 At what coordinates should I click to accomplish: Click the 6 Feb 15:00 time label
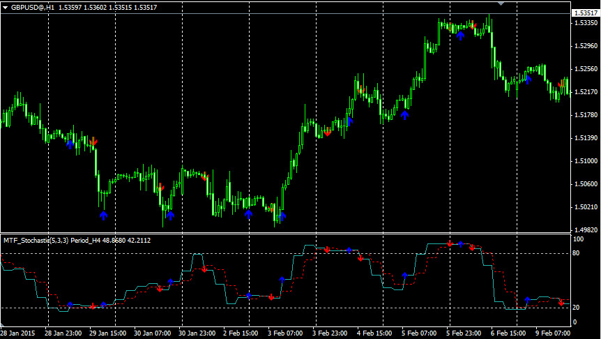(x=508, y=333)
